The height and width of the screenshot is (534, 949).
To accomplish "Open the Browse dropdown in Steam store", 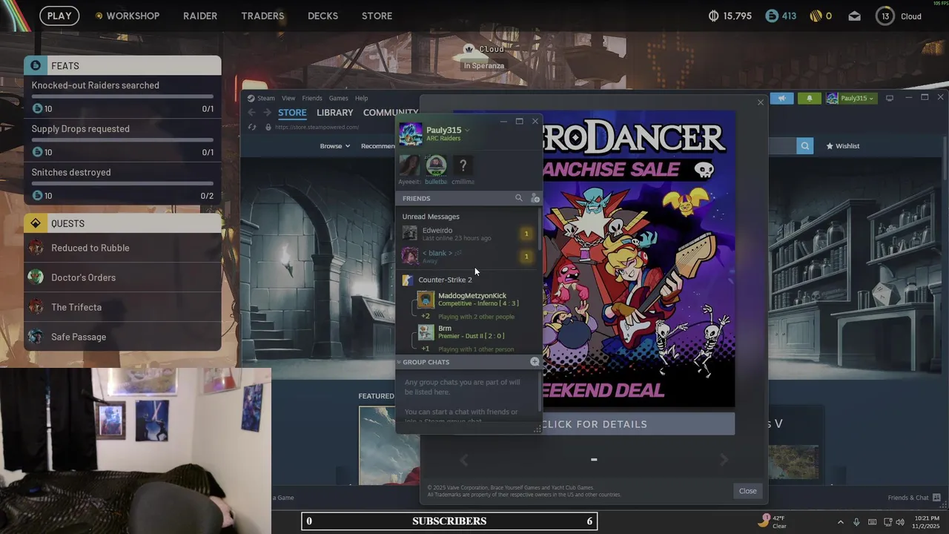I will [334, 146].
